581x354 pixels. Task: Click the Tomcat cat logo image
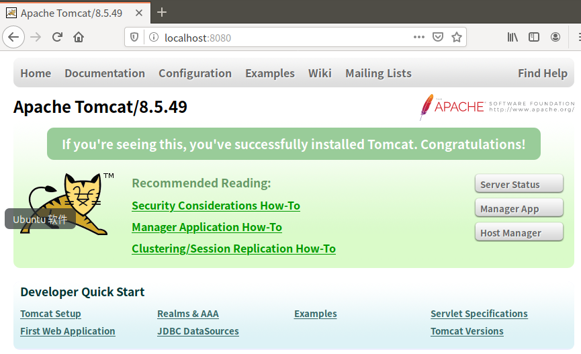click(66, 204)
